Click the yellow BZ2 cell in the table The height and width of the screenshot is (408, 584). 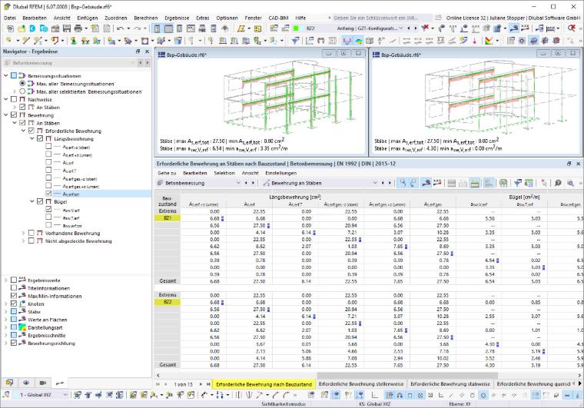168,302
